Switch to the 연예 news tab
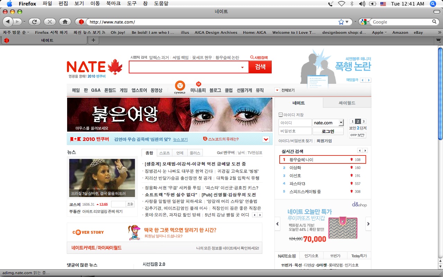 pos(180,153)
